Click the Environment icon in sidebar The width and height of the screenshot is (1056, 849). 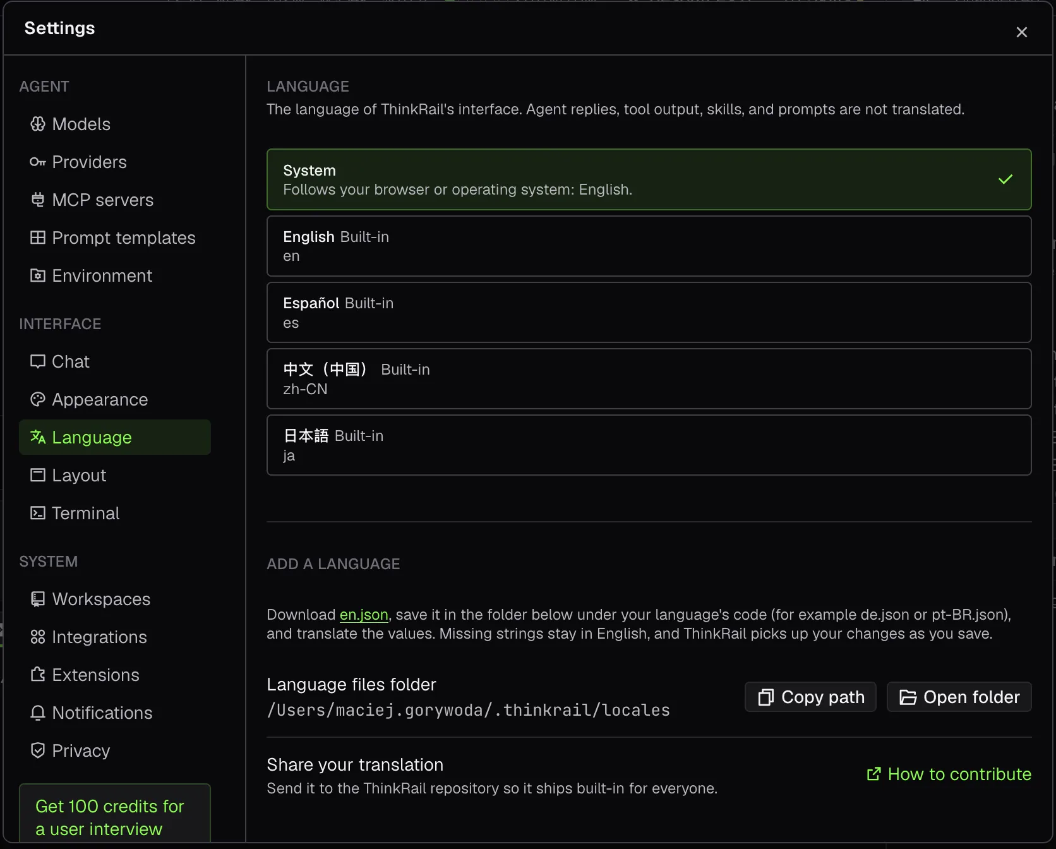tap(38, 275)
